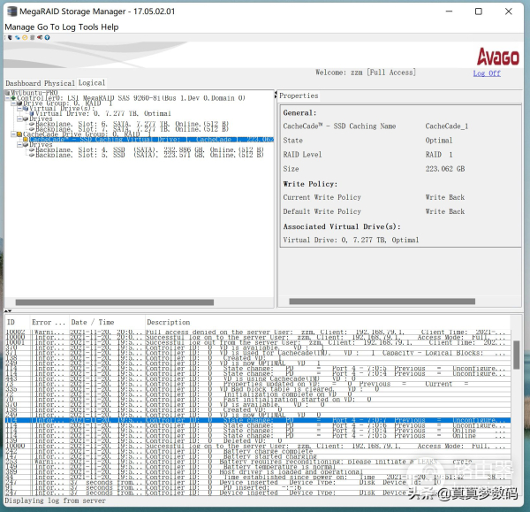Select the Logical tab
The height and width of the screenshot is (512, 530).
pyautogui.click(x=92, y=83)
